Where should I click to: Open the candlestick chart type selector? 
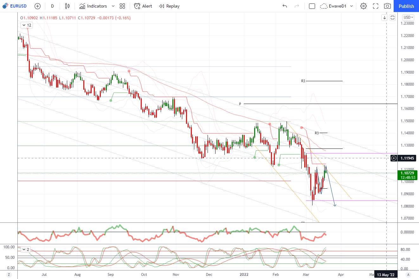tap(67, 6)
